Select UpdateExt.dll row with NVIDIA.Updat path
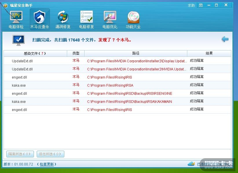 click(x=117, y=69)
